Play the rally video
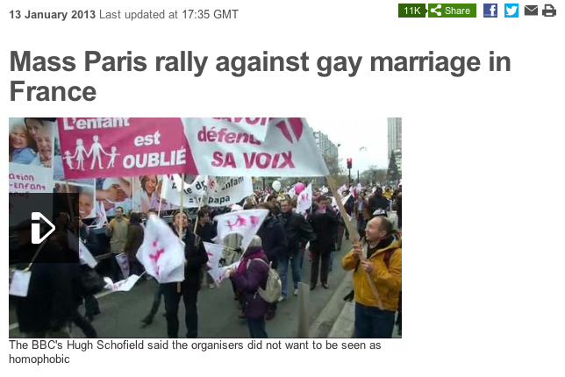 click(x=44, y=228)
